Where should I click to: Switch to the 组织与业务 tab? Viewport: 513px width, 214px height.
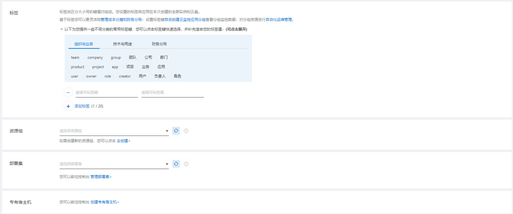(x=84, y=44)
